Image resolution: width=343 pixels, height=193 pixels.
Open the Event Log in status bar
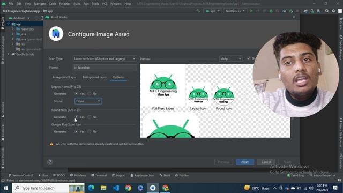295,175
